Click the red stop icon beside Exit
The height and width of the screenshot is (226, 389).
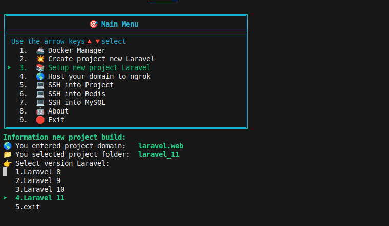(40, 120)
